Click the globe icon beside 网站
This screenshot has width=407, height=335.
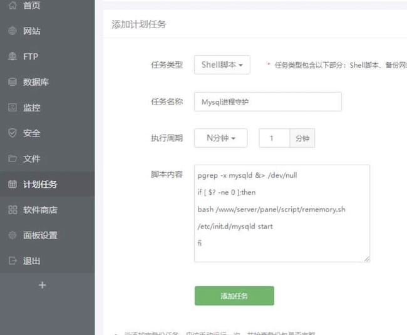[x=13, y=31]
